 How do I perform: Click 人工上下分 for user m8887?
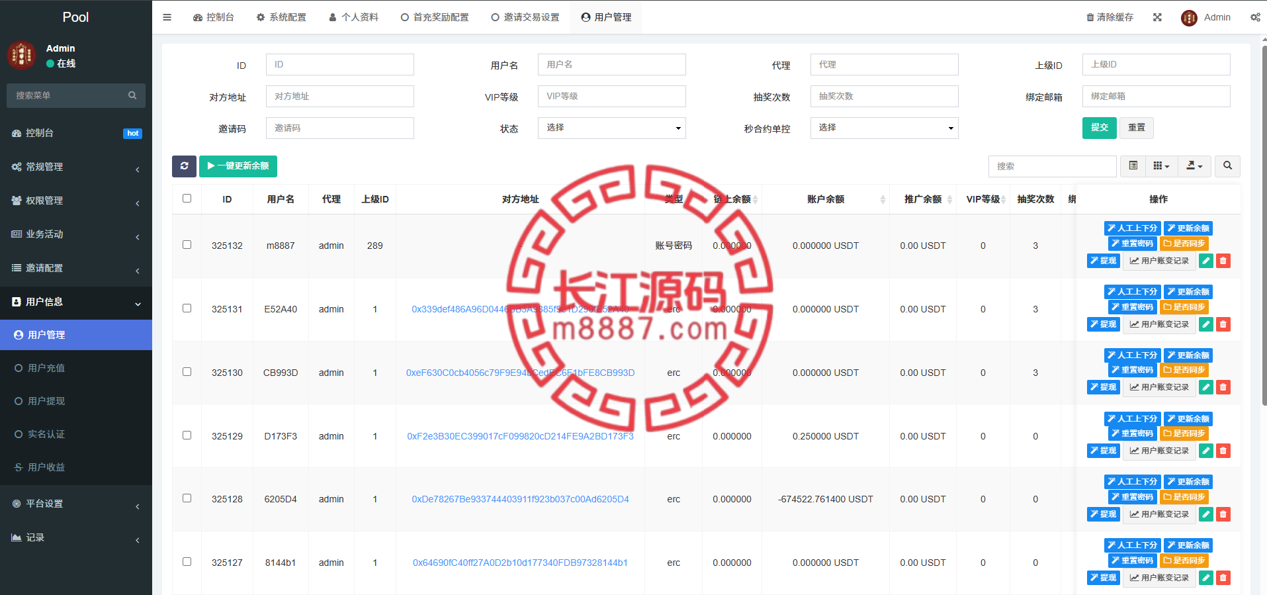click(1133, 228)
